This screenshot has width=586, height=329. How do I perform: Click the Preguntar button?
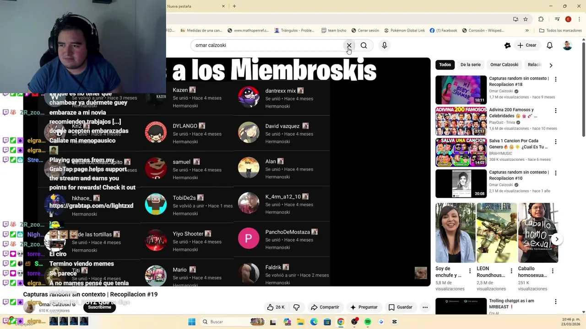[364, 307]
